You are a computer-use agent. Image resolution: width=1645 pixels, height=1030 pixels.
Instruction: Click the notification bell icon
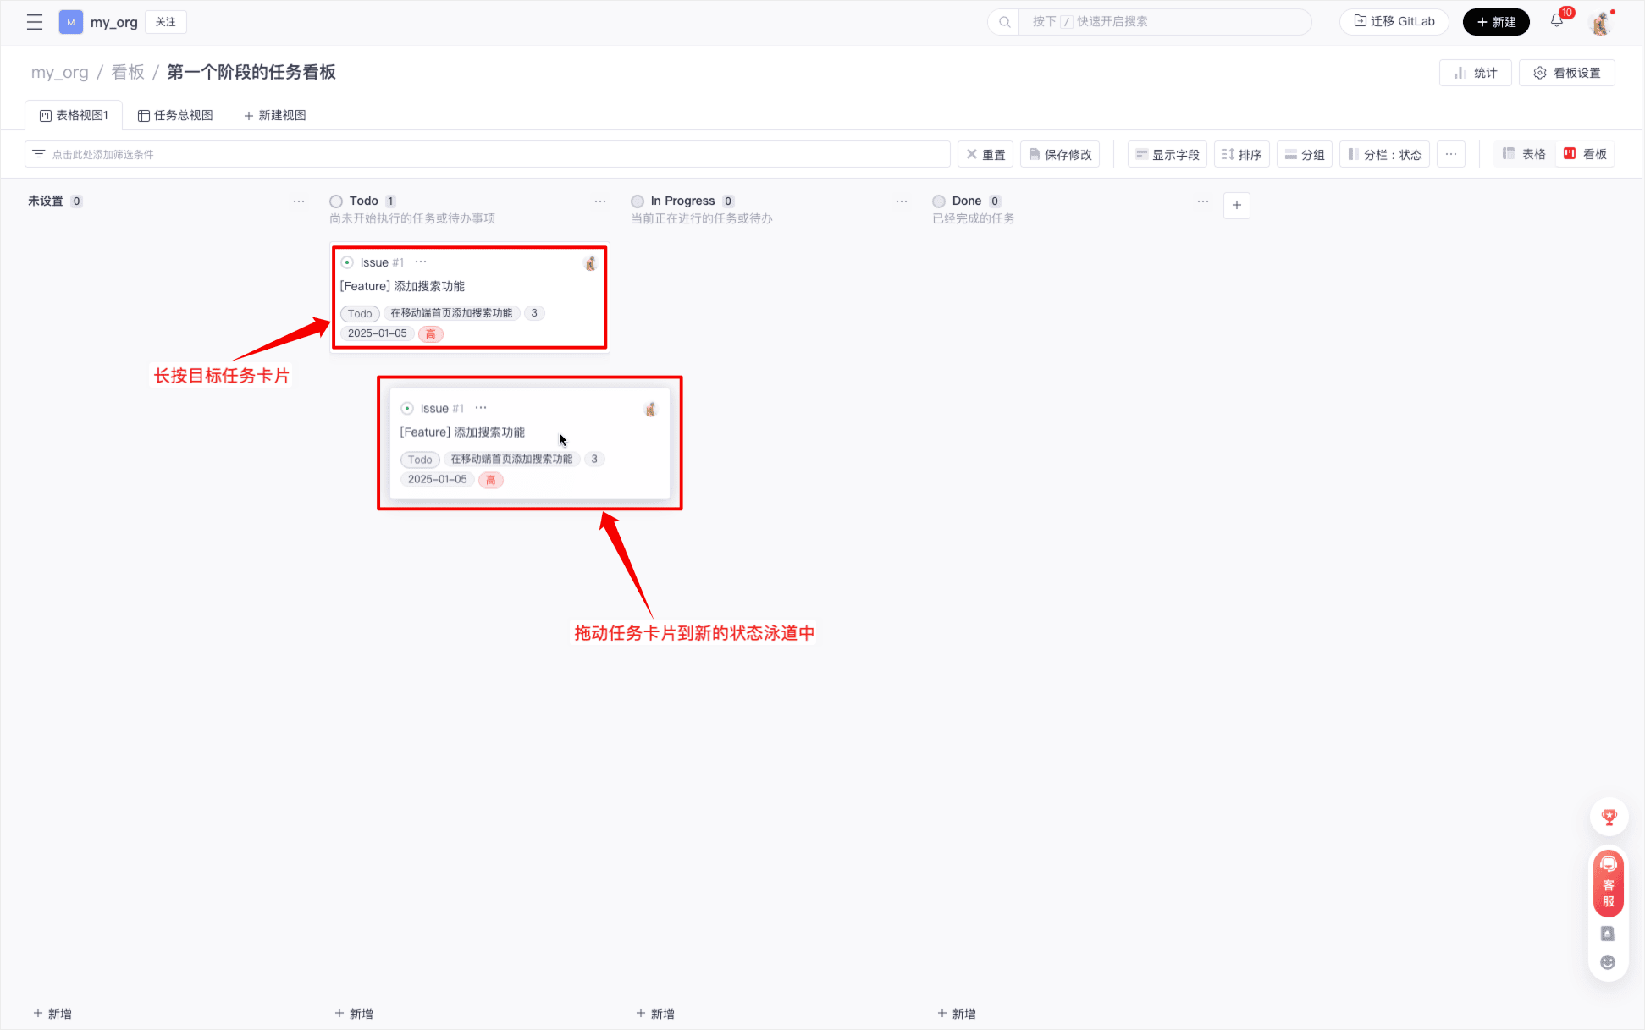(x=1556, y=21)
